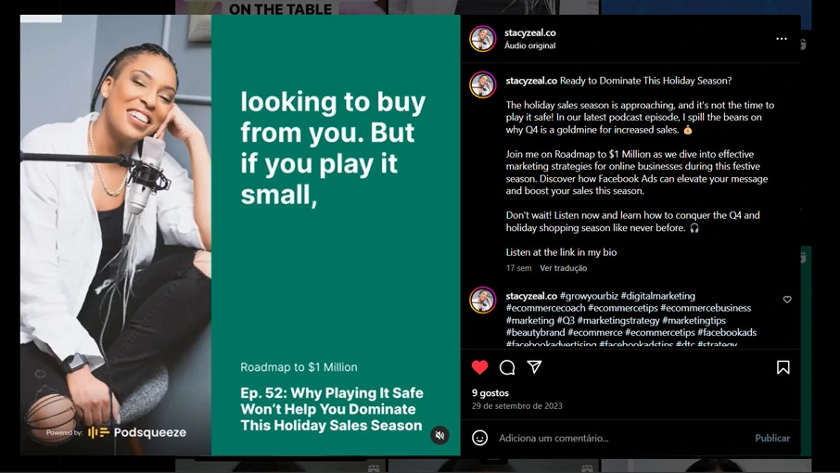Viewport: 840px width, 473px height.
Task: Open comments via the speech bubble icon
Action: 507,367
